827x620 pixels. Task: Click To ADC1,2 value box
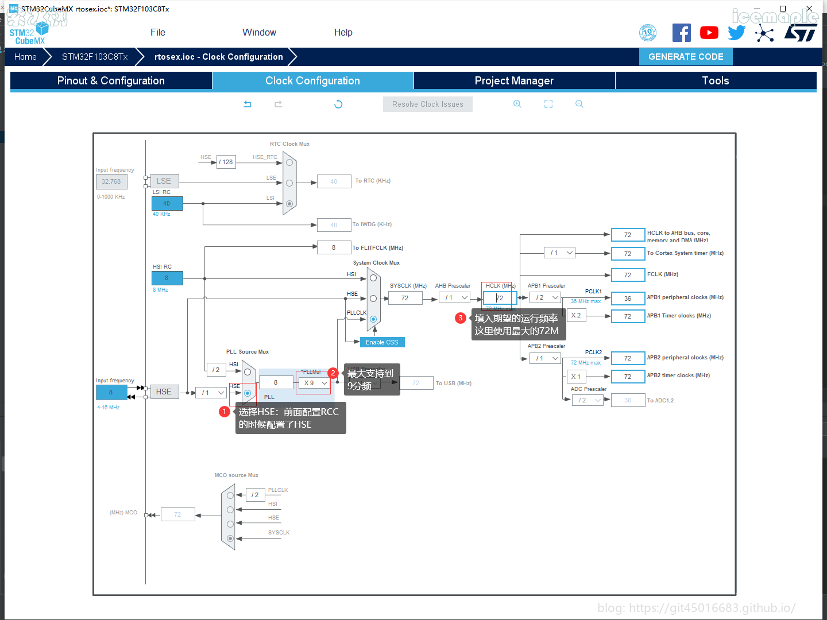(x=628, y=400)
